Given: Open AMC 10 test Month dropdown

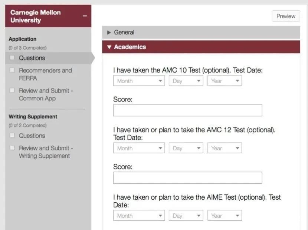Looking at the screenshot, I should click(139, 81).
